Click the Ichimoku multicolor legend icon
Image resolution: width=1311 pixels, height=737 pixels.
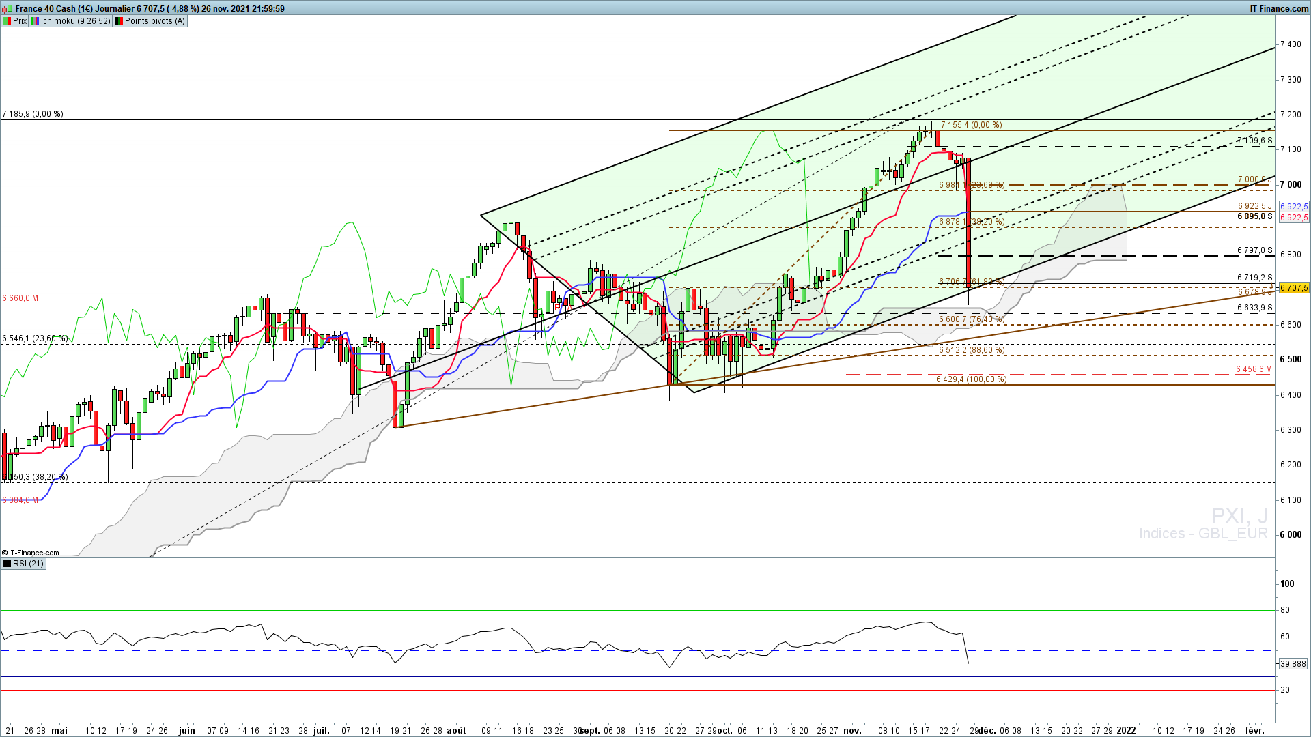pos(35,21)
